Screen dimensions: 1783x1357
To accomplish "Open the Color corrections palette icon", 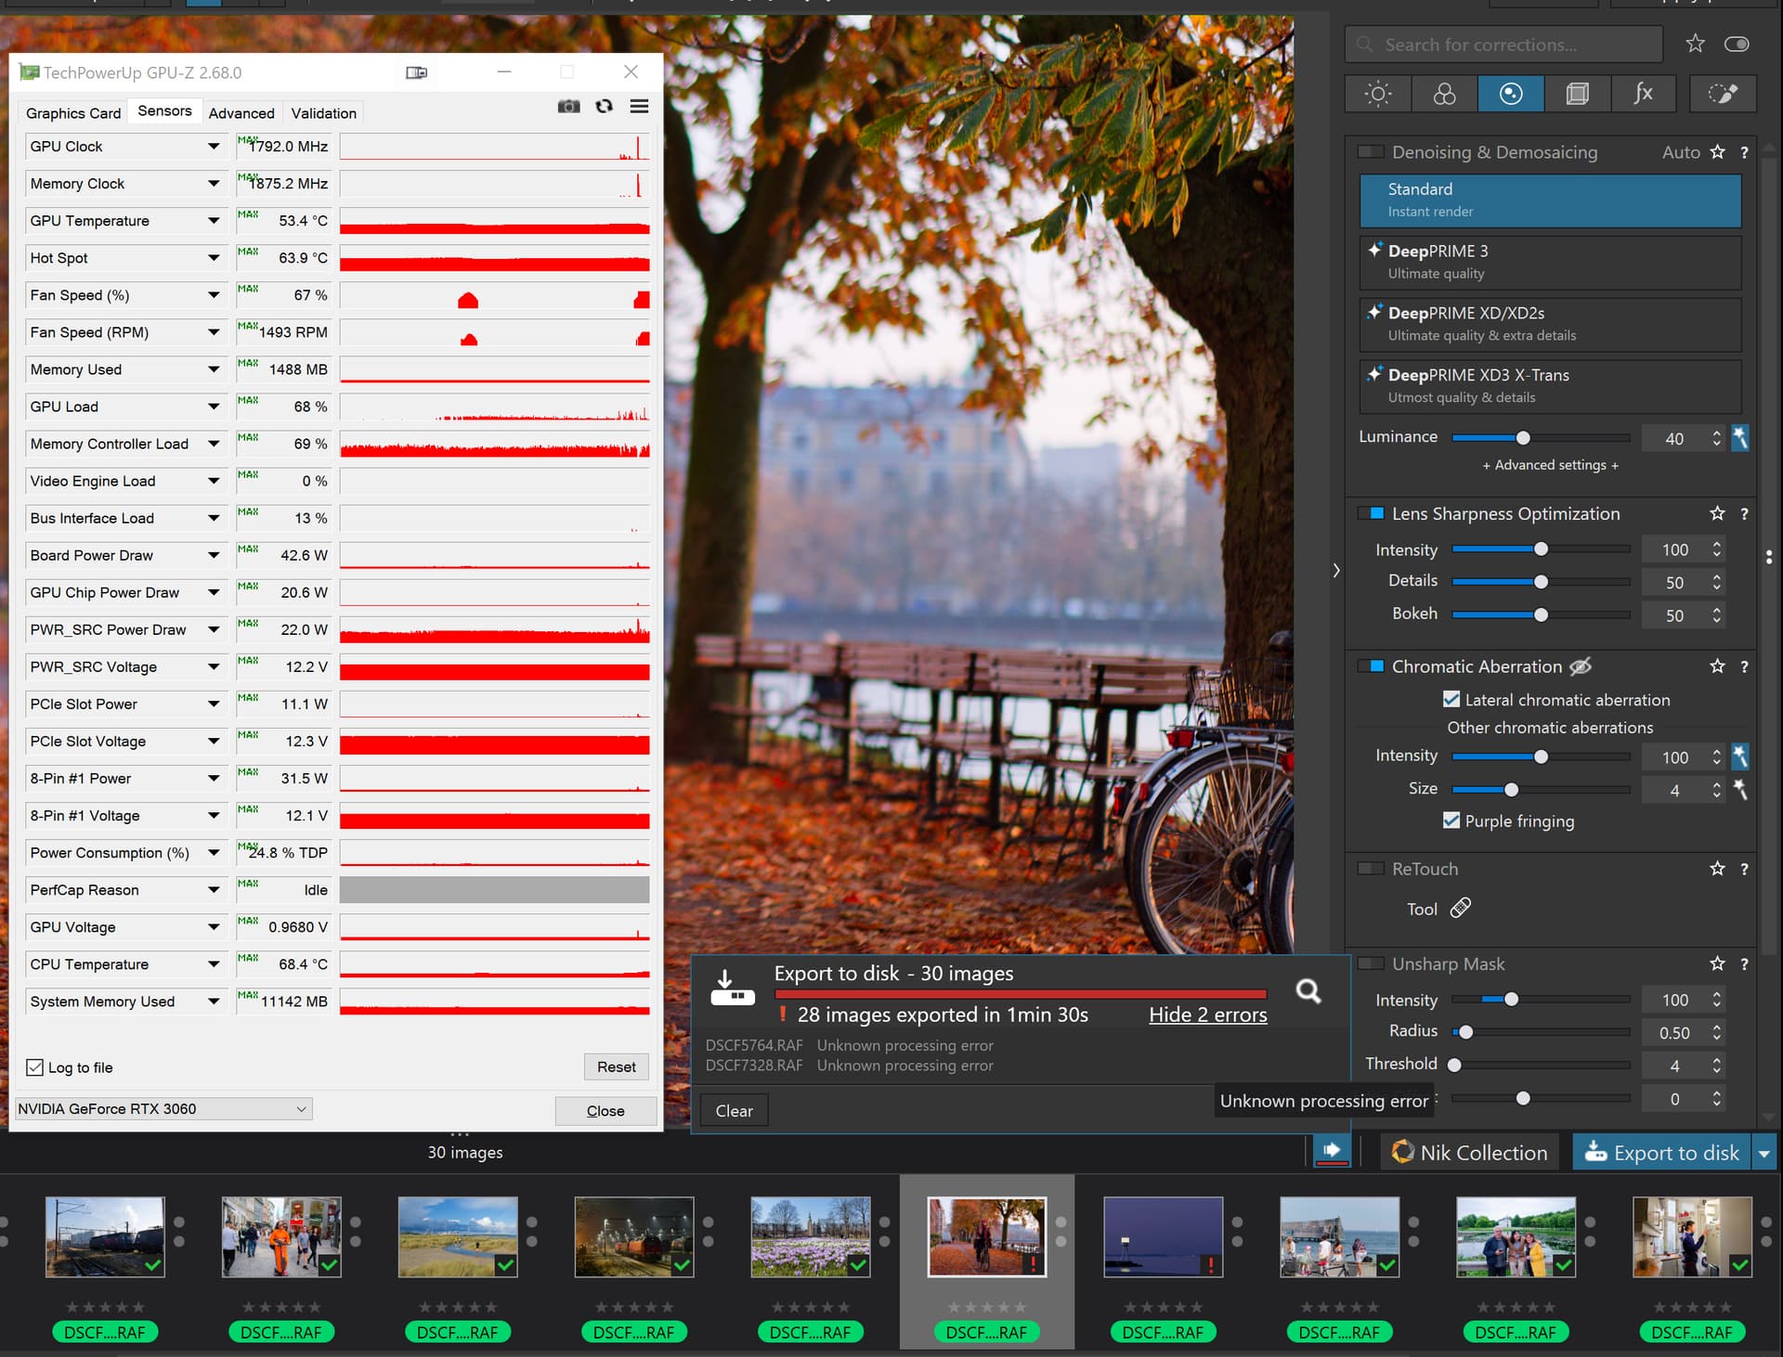I will pyautogui.click(x=1444, y=94).
